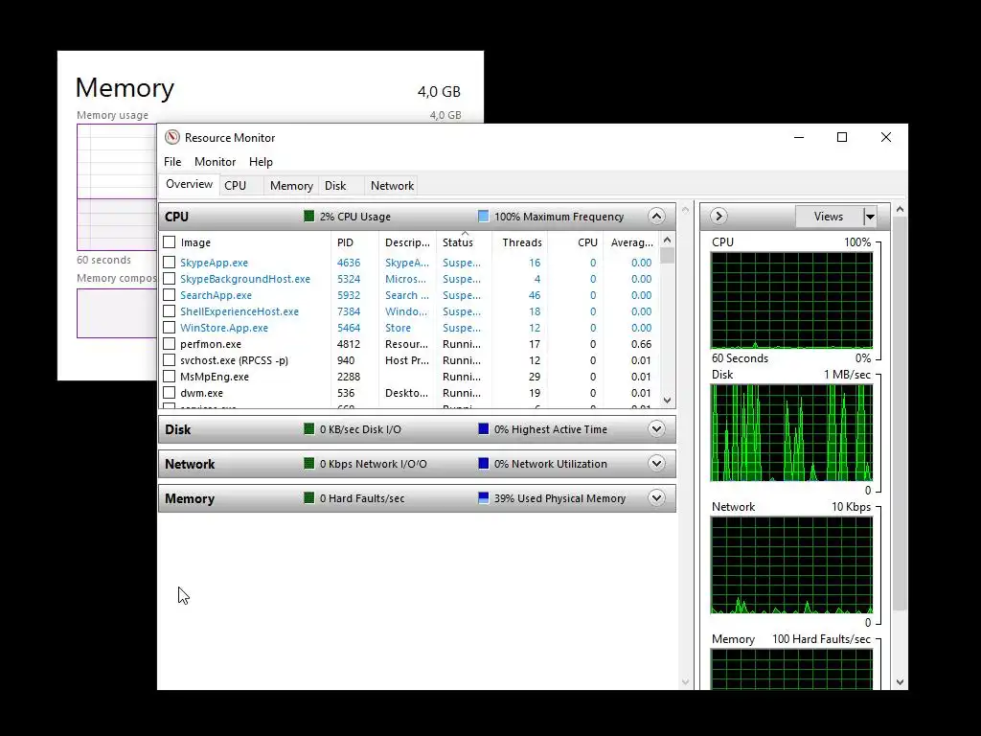This screenshot has width=981, height=736.
Task: Click the process list scroll-up arrow
Action: click(x=667, y=241)
